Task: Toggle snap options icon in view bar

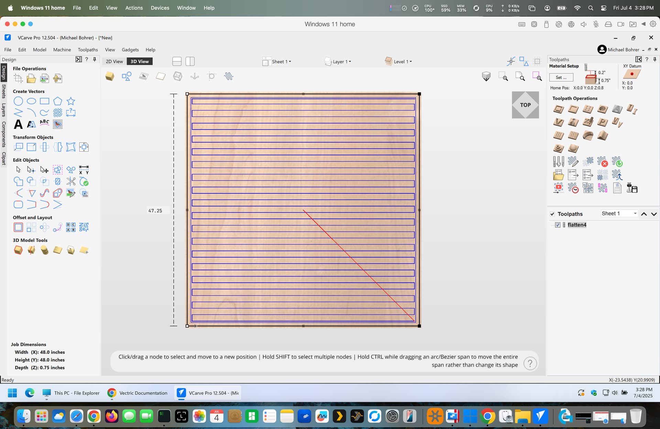Action: tap(511, 61)
